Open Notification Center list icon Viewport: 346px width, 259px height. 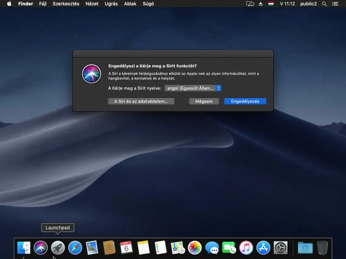coord(335,4)
